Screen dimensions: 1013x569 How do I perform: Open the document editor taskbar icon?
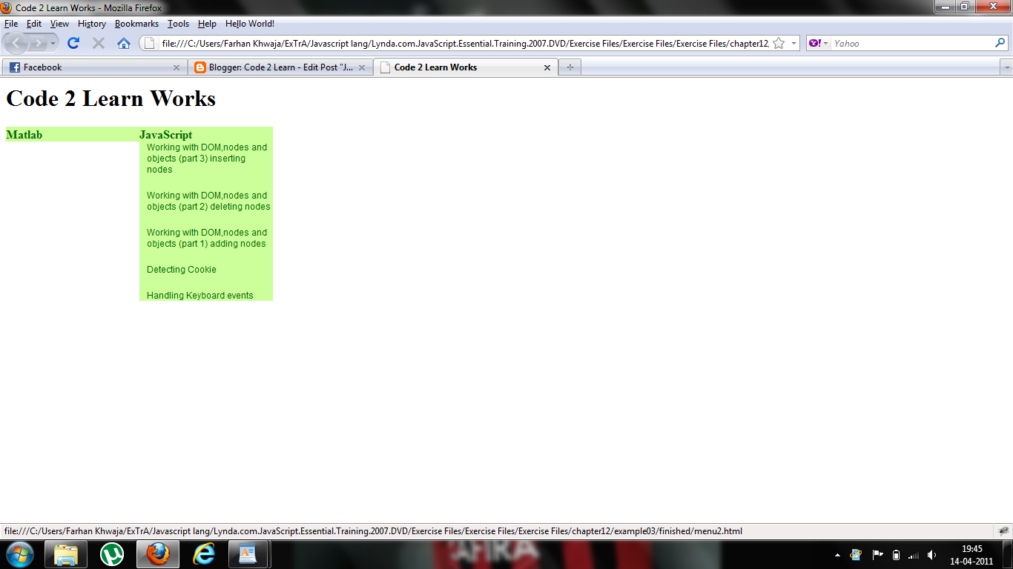pyautogui.click(x=248, y=554)
